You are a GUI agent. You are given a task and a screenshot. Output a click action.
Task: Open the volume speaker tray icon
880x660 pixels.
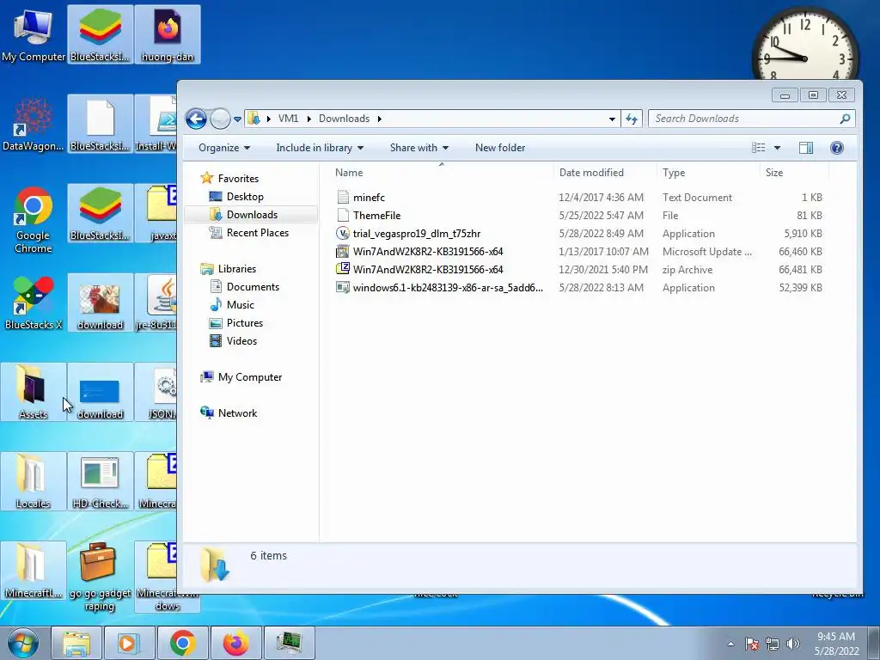click(793, 644)
